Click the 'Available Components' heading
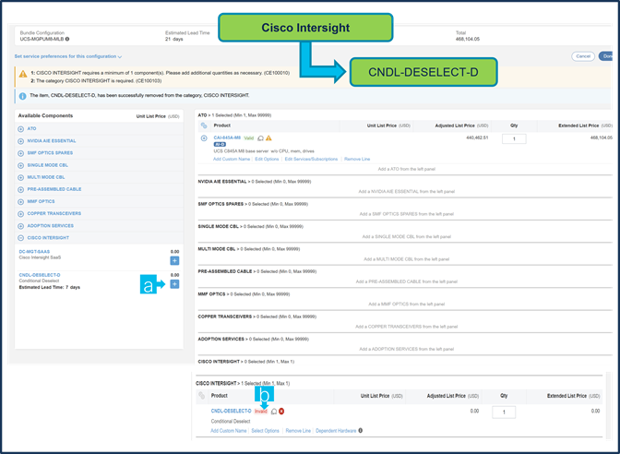The width and height of the screenshot is (620, 454). tap(45, 116)
